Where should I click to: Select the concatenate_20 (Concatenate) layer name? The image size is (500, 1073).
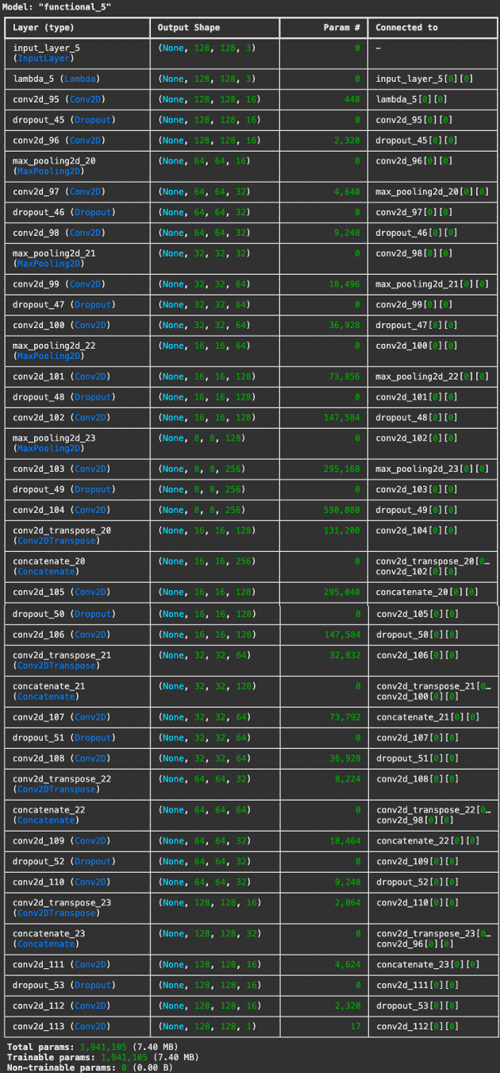point(48,566)
